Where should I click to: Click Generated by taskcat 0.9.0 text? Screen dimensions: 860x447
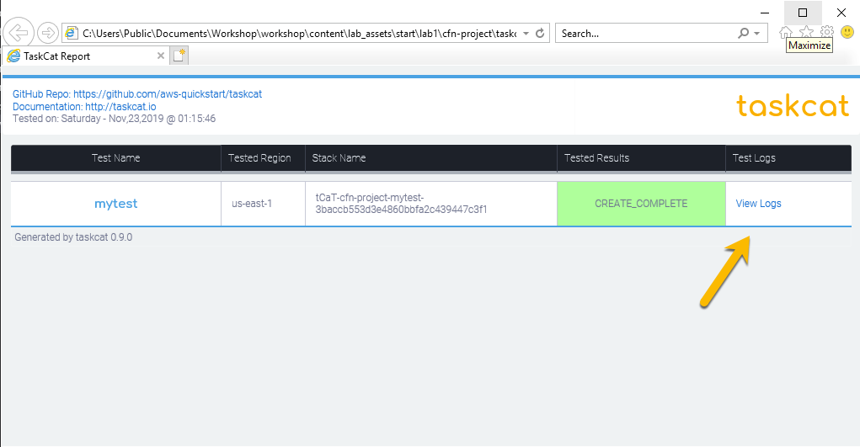73,237
